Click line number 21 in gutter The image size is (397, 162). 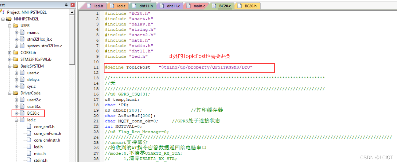pyautogui.click(x=96, y=121)
